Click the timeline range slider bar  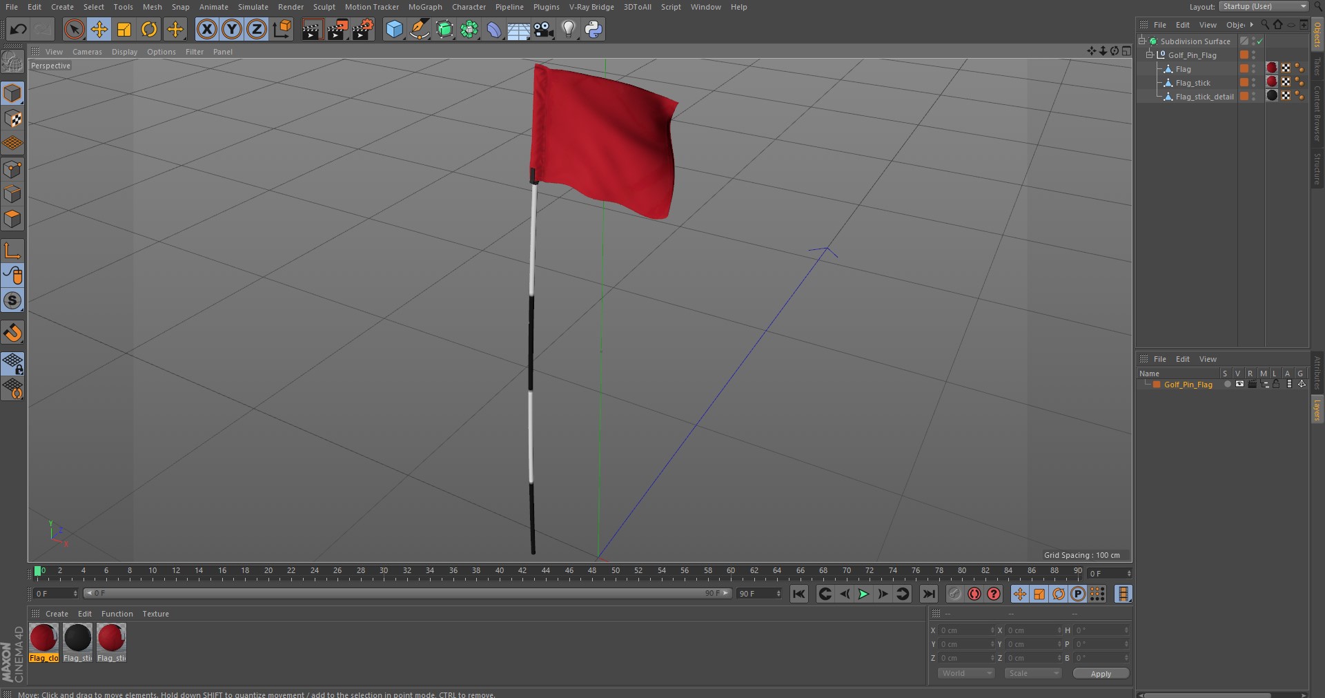[x=407, y=593]
